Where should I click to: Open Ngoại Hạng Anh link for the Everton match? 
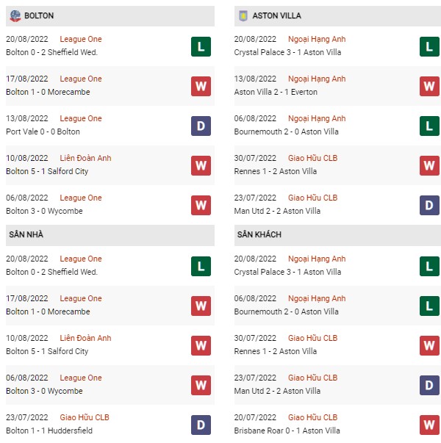(x=317, y=79)
